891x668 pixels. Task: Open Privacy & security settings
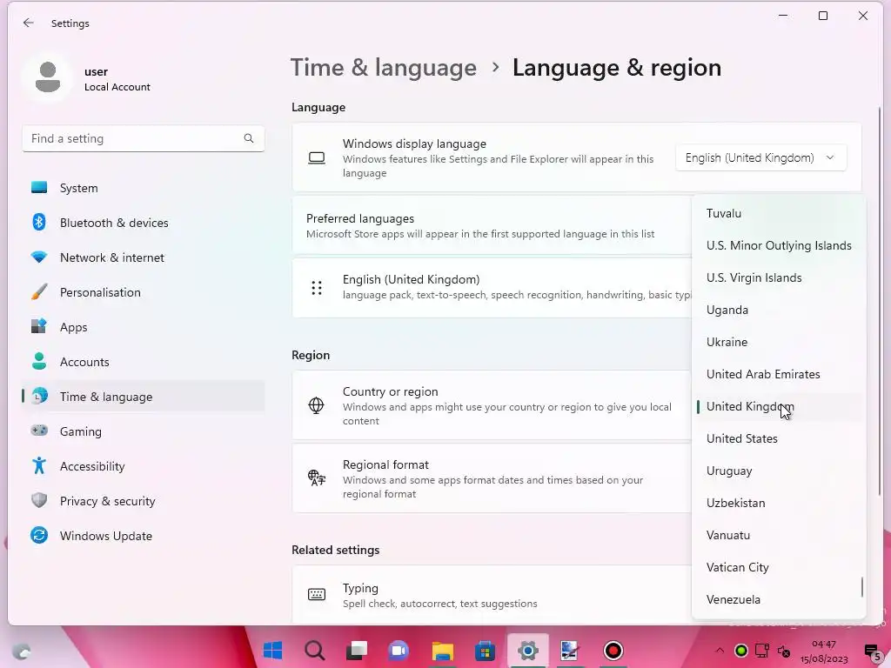tap(144, 501)
